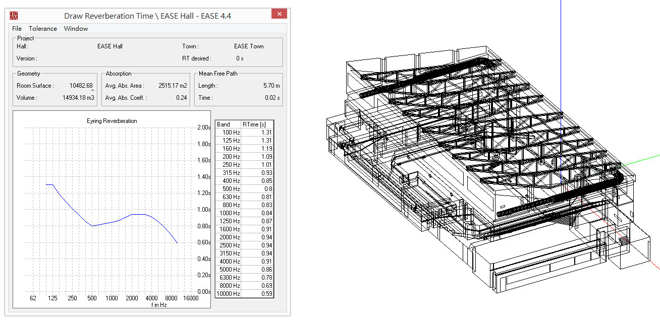Open the File menu

coord(17,29)
